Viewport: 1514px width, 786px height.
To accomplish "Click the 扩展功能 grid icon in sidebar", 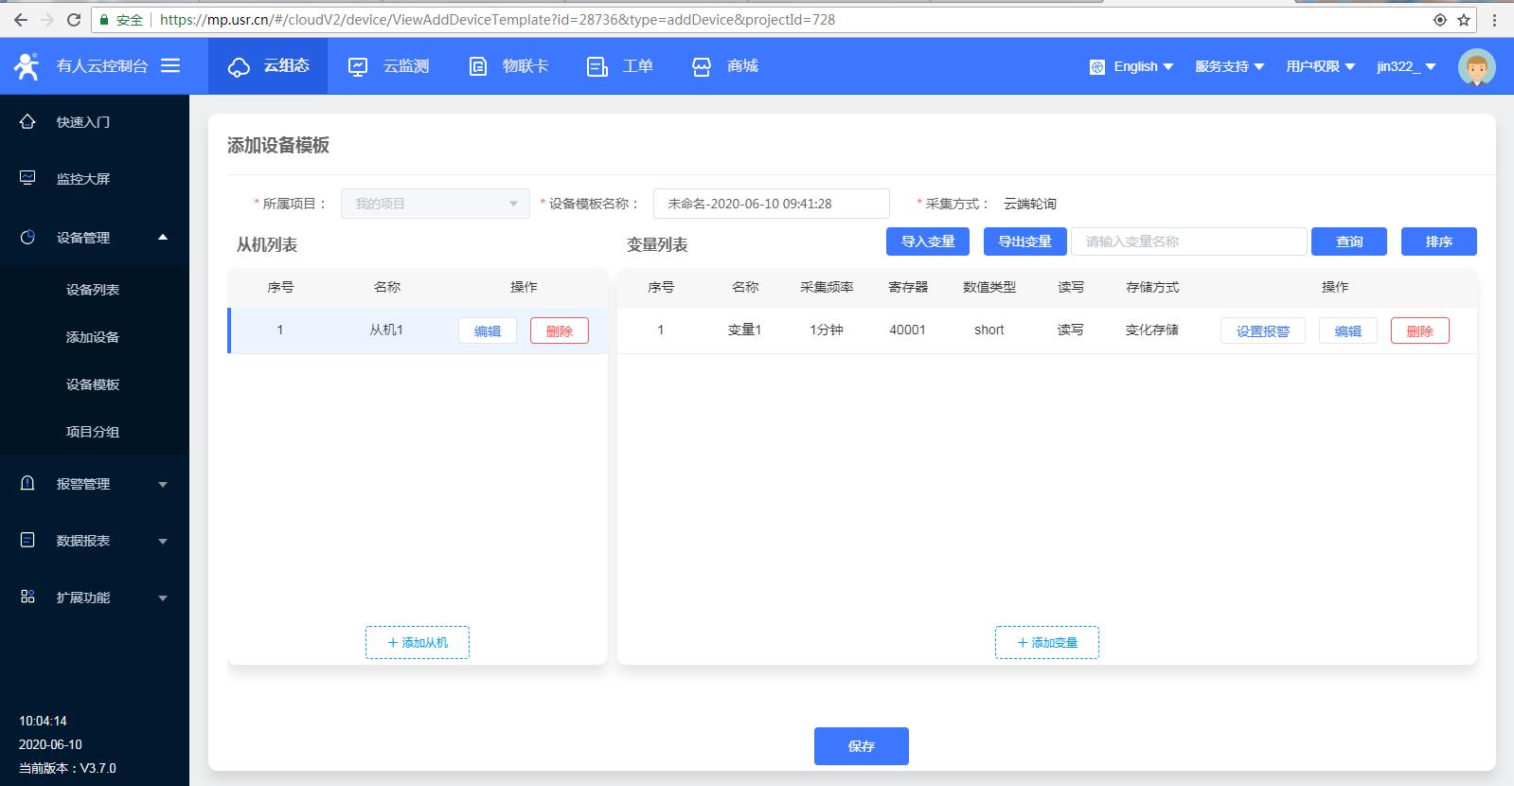I will (27, 597).
